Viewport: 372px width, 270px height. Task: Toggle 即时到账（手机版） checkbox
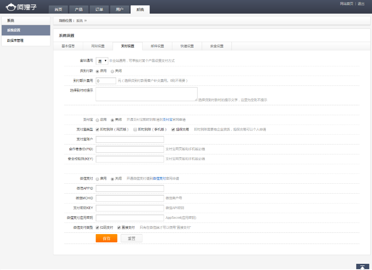tap(135, 130)
